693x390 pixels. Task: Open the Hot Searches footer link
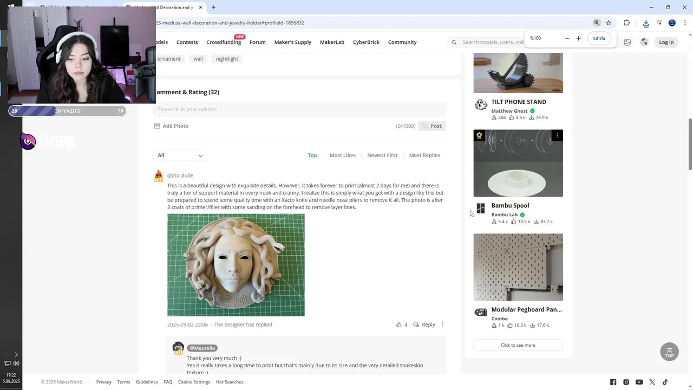pyautogui.click(x=230, y=382)
